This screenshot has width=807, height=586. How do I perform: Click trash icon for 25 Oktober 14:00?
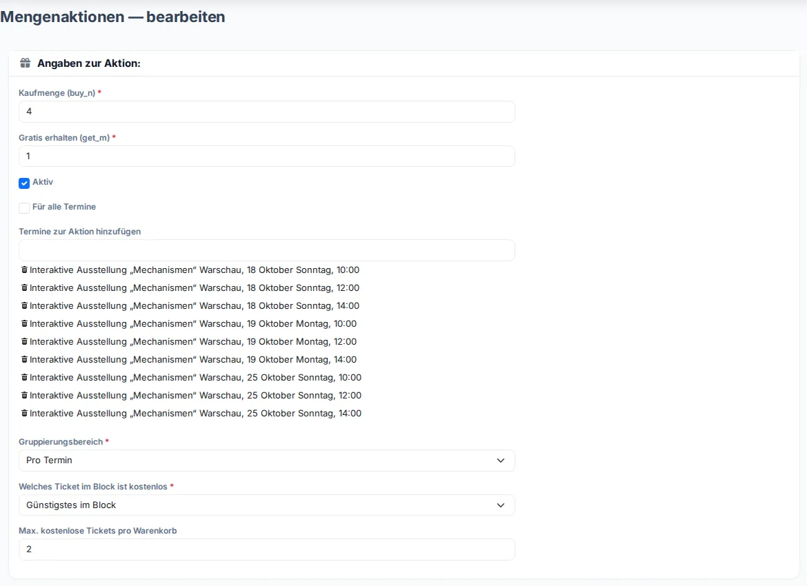click(24, 414)
